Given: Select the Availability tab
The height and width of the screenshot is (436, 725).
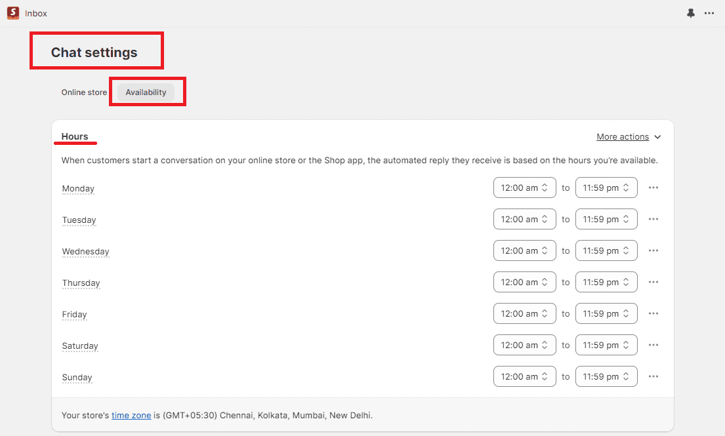Looking at the screenshot, I should pyautogui.click(x=147, y=92).
